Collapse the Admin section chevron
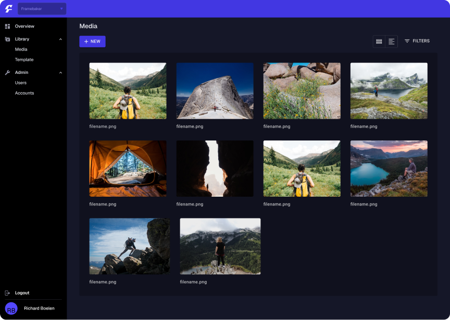Viewport: 450px width, 320px height. [x=60, y=72]
